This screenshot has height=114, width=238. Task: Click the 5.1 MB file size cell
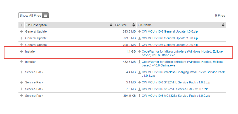131,82
